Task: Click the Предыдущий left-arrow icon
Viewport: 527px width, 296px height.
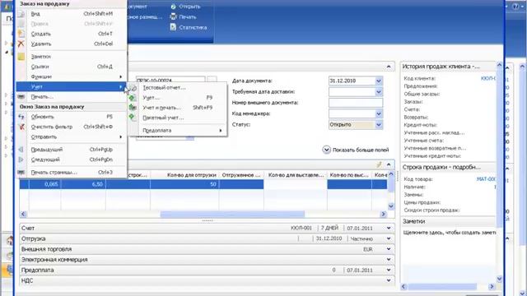Action: pyautogui.click(x=21, y=150)
